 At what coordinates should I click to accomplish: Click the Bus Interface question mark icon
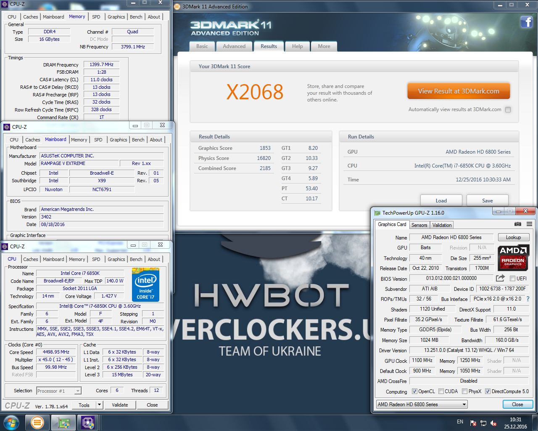(528, 299)
